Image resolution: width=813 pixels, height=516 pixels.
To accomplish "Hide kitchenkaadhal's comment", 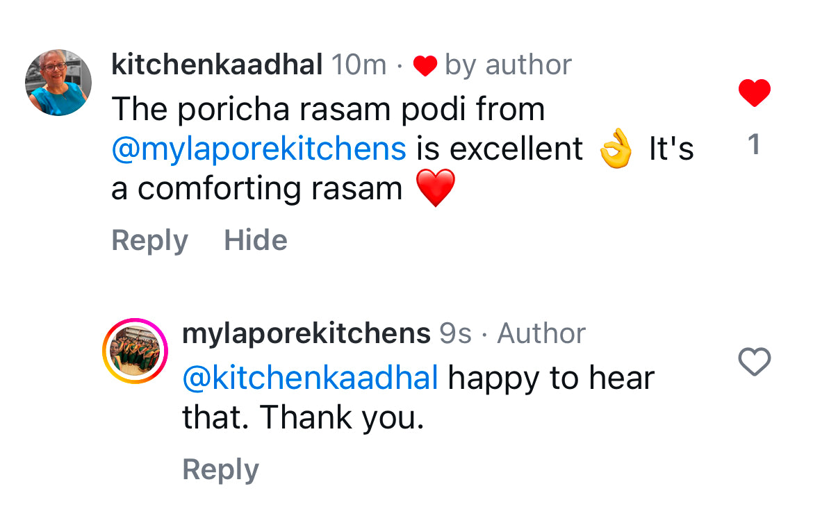I will 254,240.
